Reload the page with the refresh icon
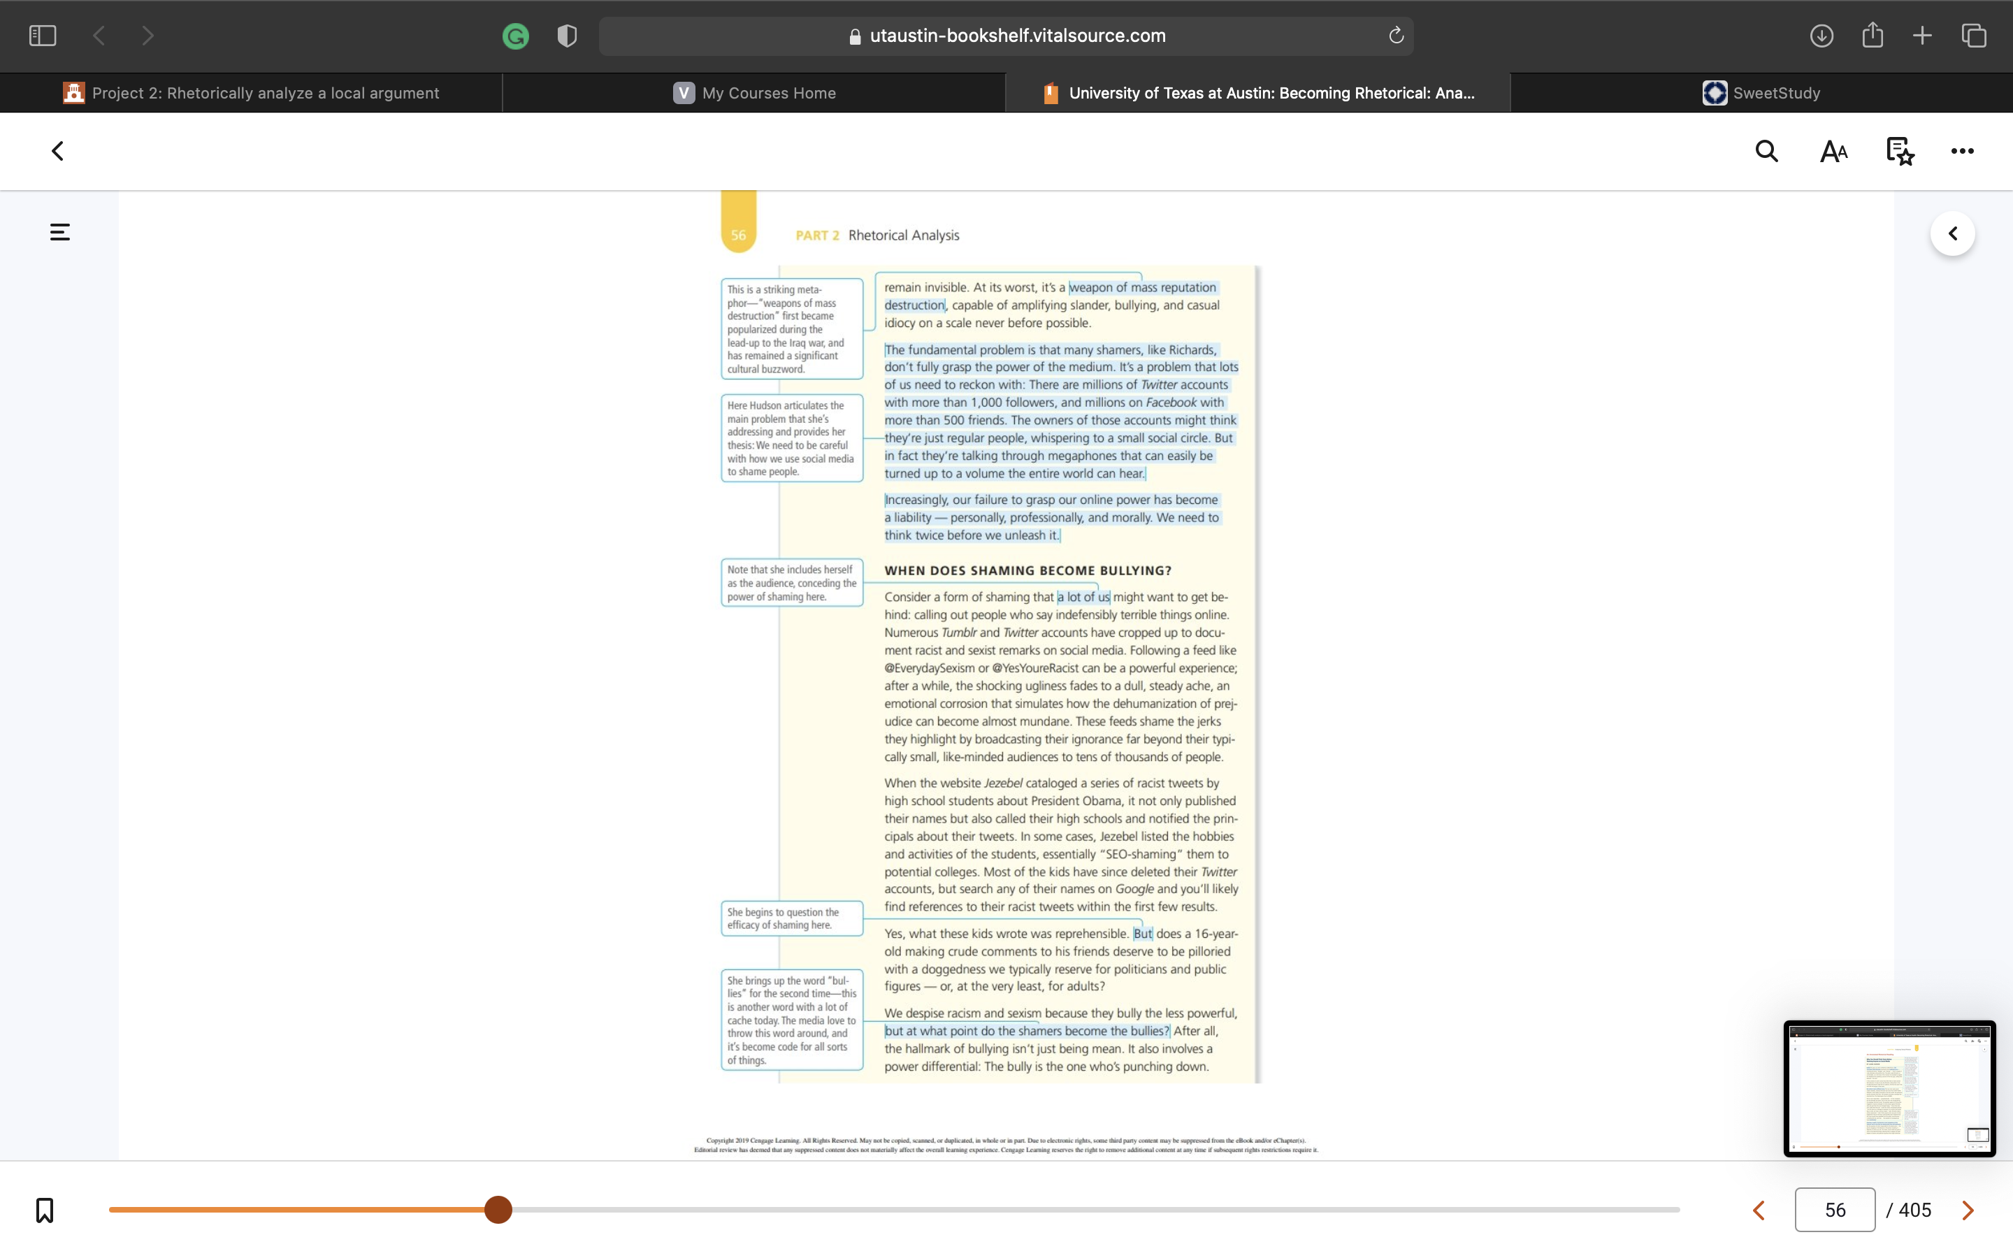2013x1258 pixels. [1396, 36]
